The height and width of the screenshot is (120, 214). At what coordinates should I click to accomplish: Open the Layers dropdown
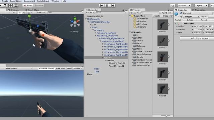pos(201,6)
